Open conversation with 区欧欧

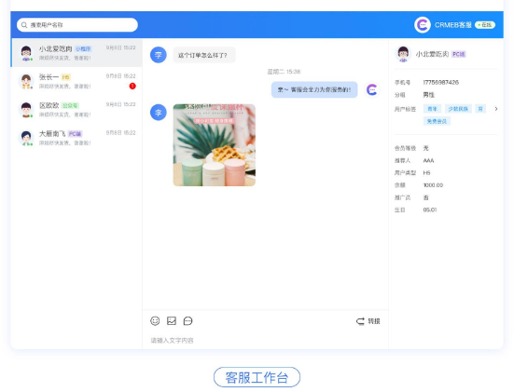point(76,110)
